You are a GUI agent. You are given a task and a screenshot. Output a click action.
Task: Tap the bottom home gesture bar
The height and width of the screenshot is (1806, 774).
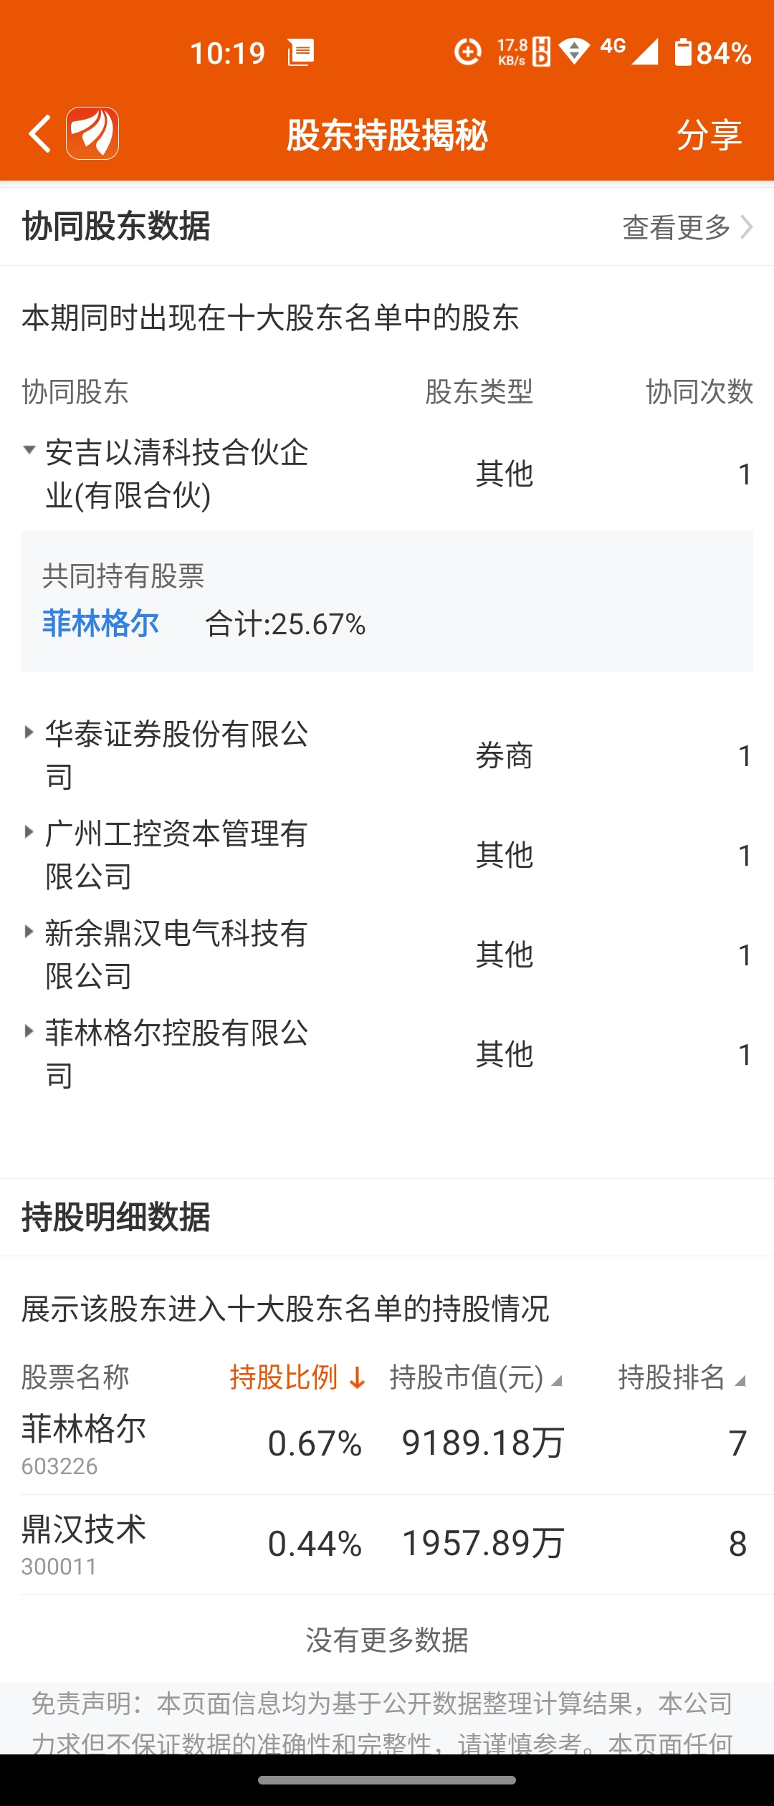tap(387, 1780)
